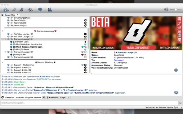
Task: Select the YouTuber Lounge | 01 channel
Action: 24,34
